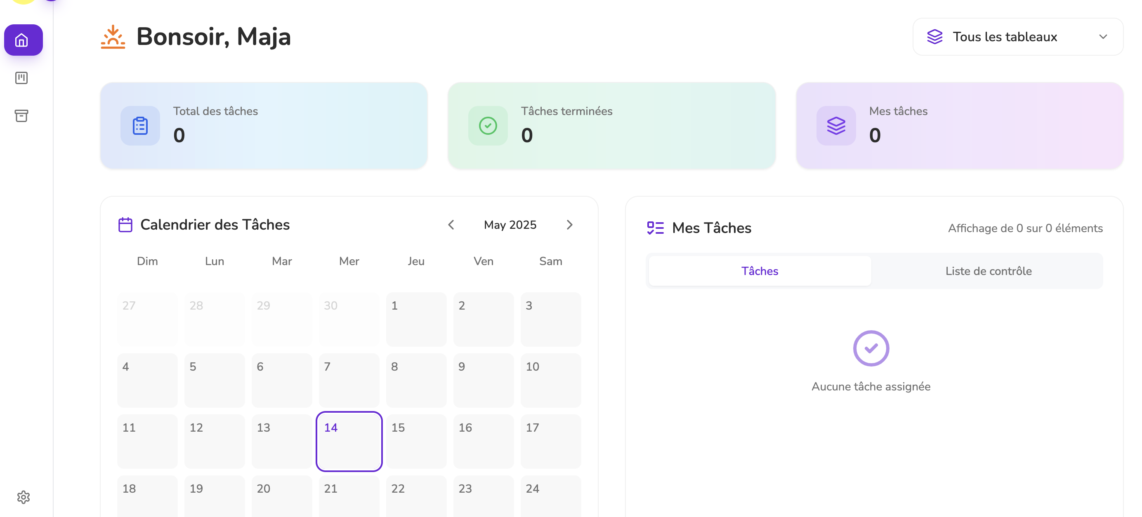
Task: Select May 9 in the calendar
Action: tap(484, 381)
